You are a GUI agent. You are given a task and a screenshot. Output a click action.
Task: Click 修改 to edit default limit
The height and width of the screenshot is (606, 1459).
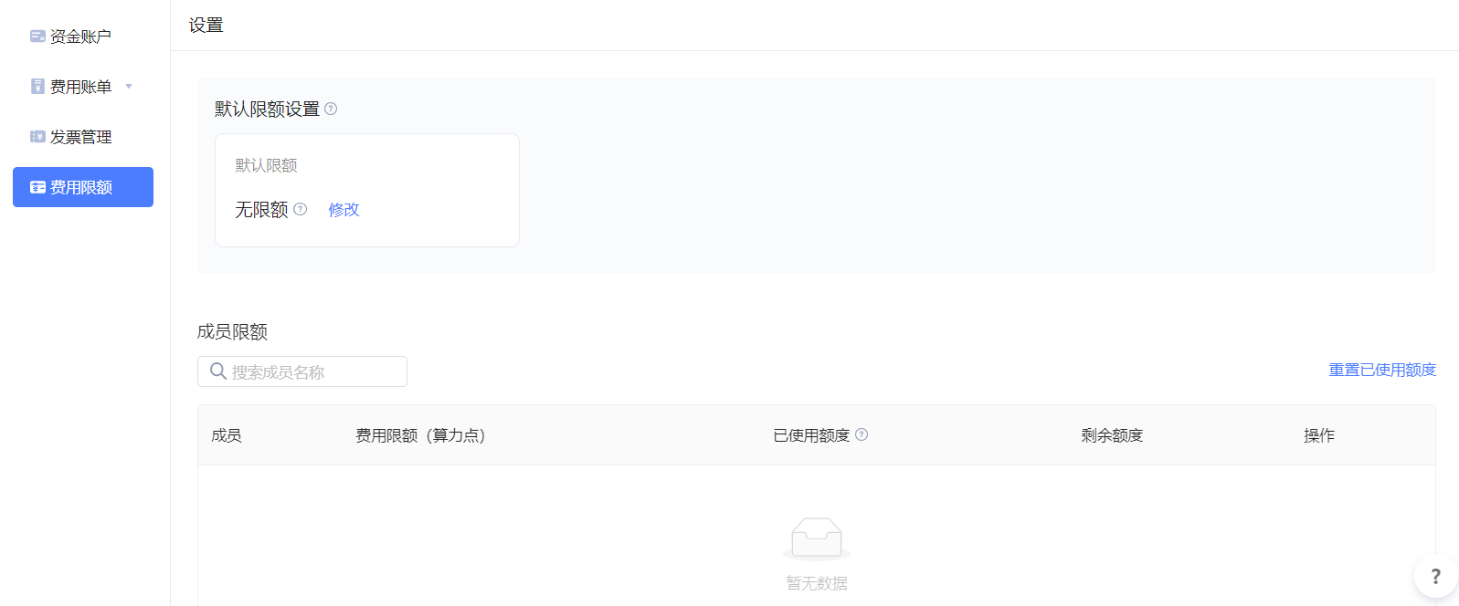(344, 210)
